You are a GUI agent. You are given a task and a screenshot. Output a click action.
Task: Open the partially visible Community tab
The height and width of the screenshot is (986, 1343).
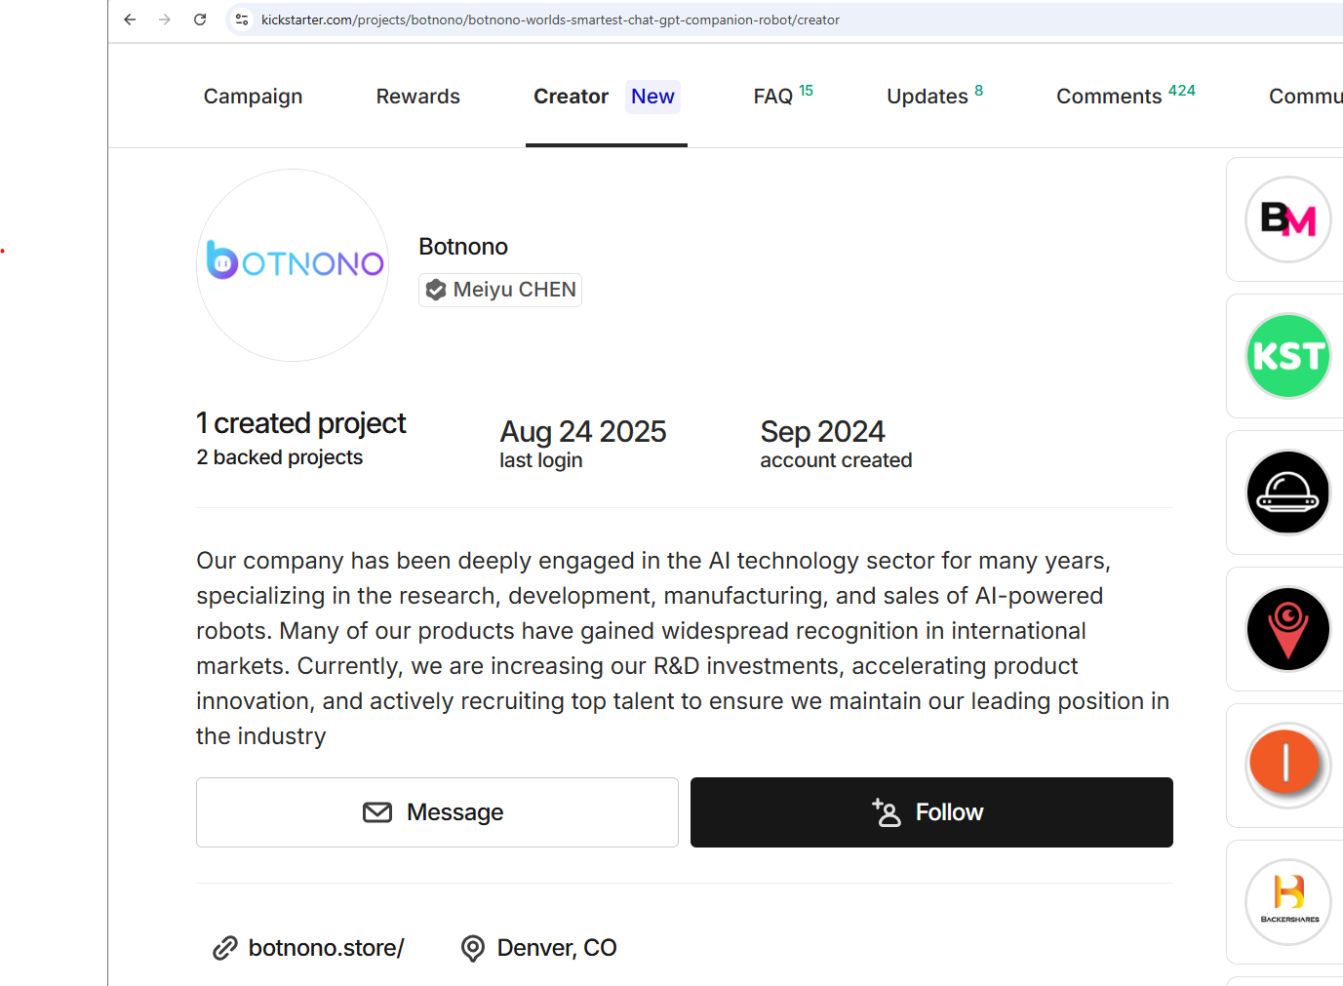click(1305, 97)
